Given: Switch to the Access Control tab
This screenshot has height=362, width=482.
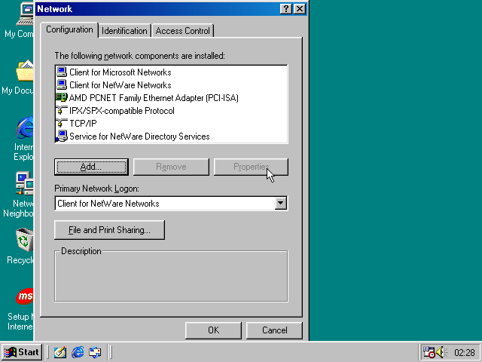Looking at the screenshot, I should (182, 31).
